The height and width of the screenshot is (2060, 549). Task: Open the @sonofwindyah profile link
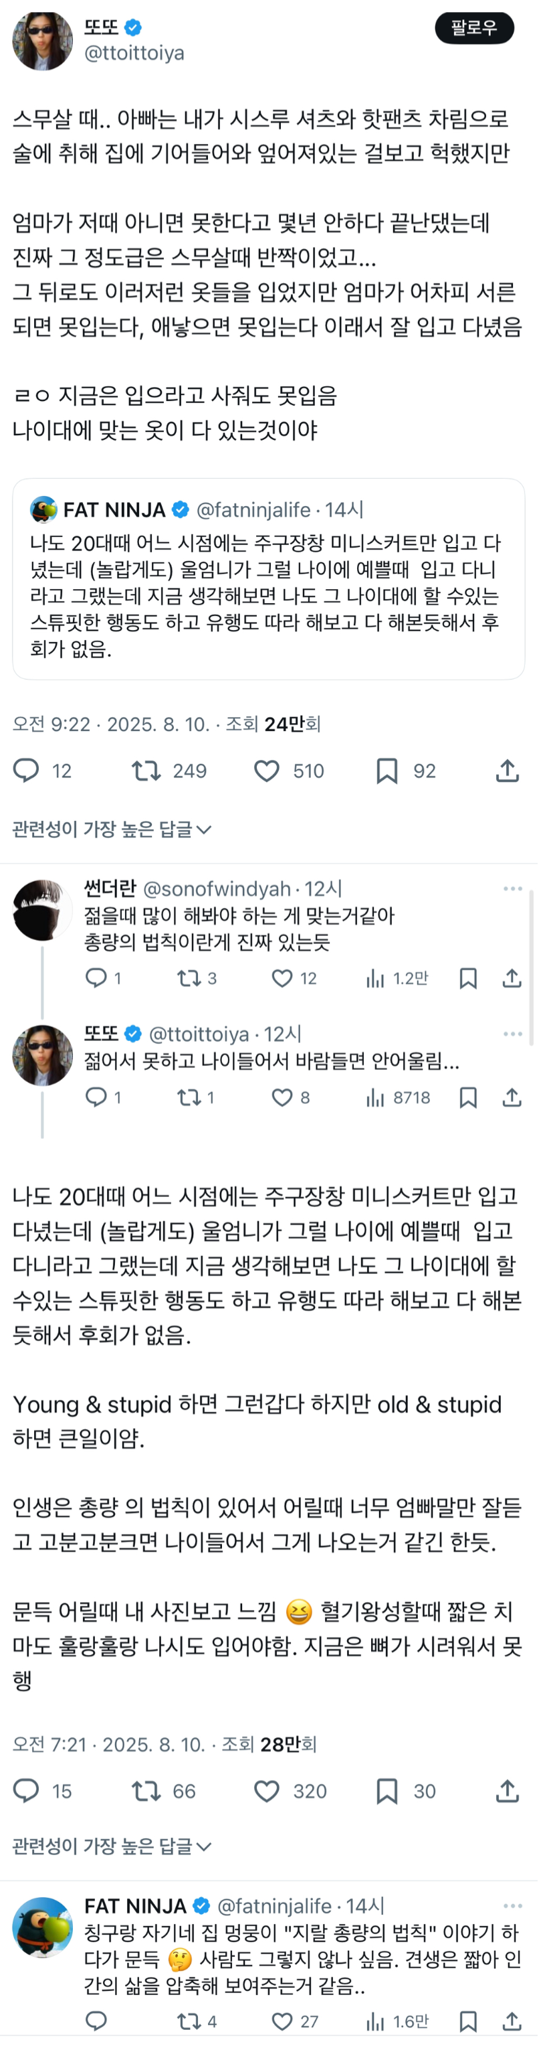217,888
